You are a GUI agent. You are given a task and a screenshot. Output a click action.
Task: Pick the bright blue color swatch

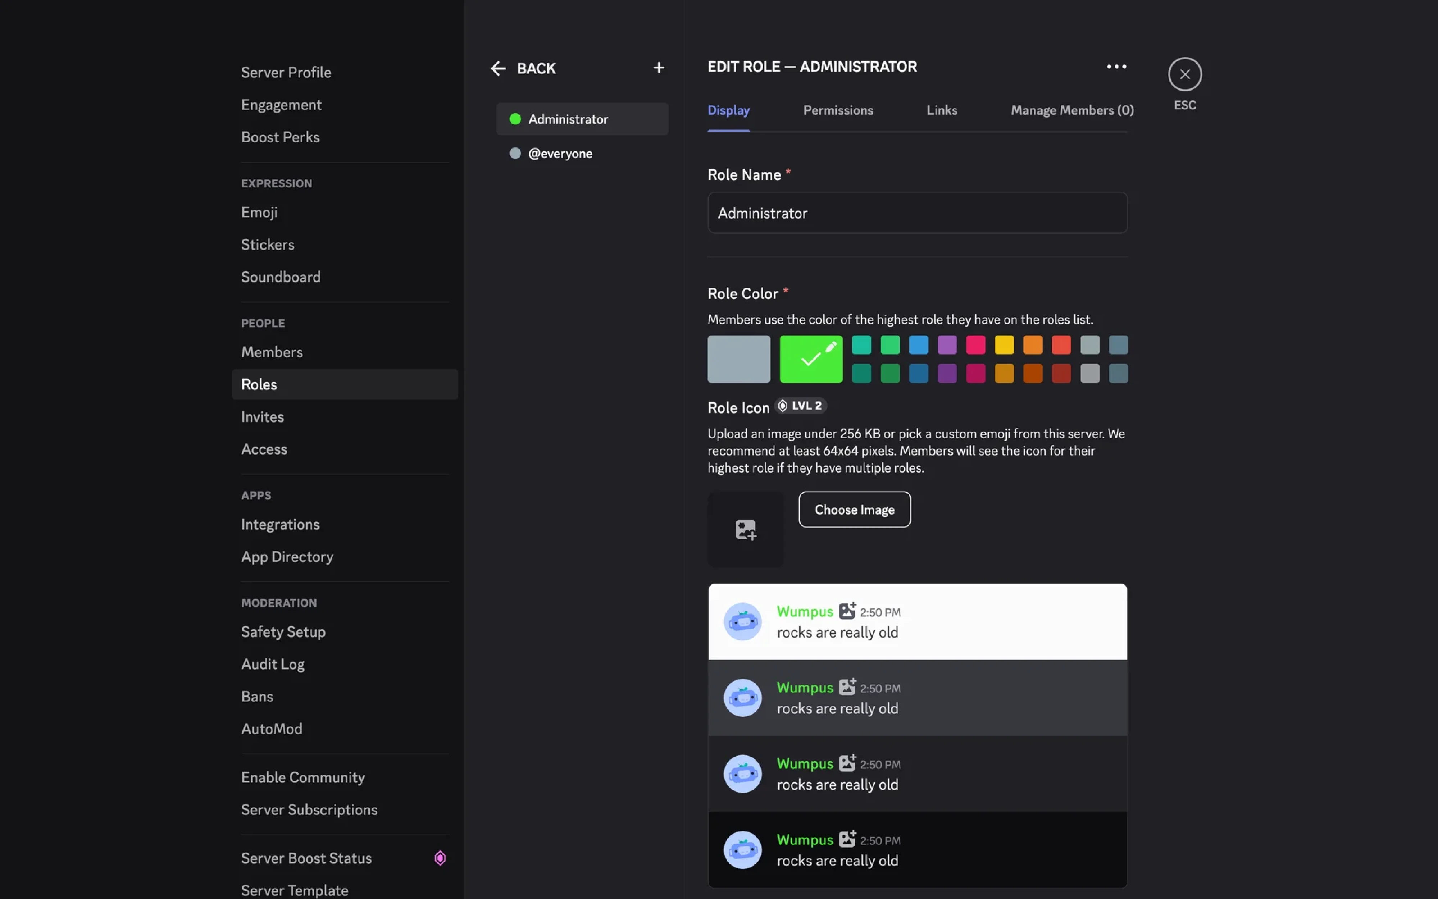click(x=919, y=345)
